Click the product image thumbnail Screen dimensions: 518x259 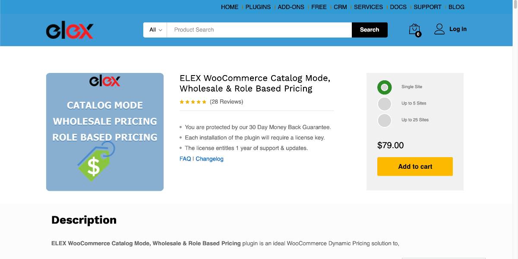tap(105, 132)
